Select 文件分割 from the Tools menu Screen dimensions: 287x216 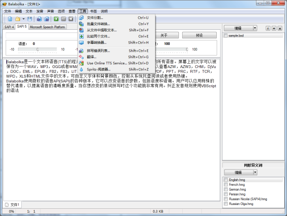(x=95, y=17)
